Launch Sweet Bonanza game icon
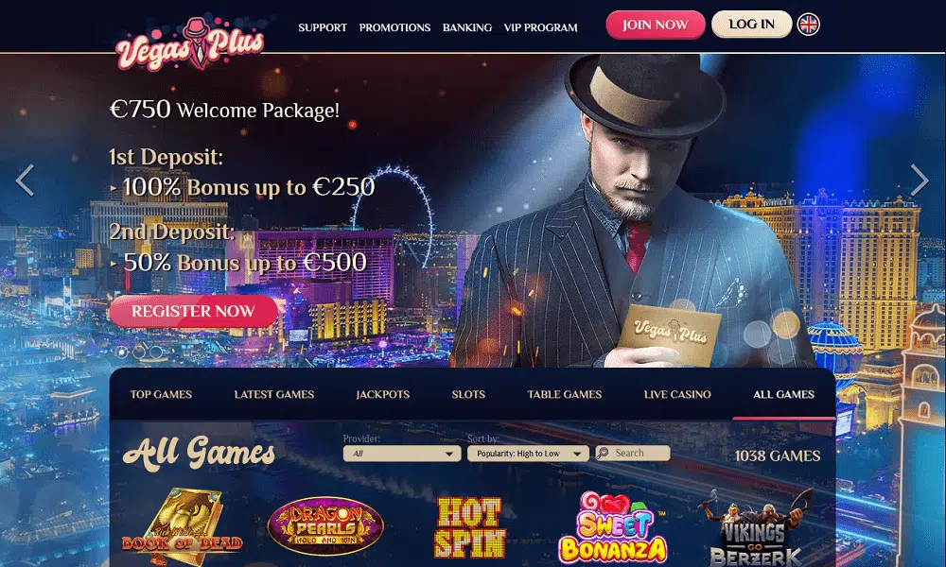 pyautogui.click(x=613, y=528)
